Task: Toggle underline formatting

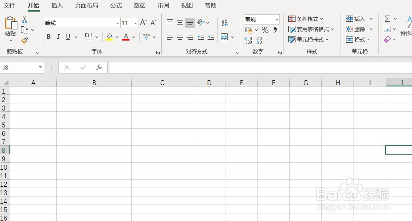Action: tap(68, 37)
